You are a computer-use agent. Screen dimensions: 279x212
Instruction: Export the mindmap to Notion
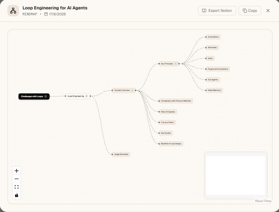[217, 11]
